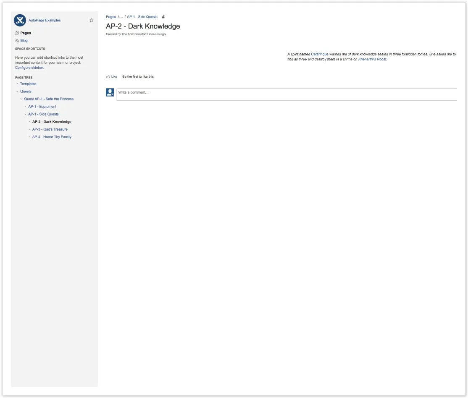Click the Blog feed icon
Screen dimensions: 468x398
(17, 41)
